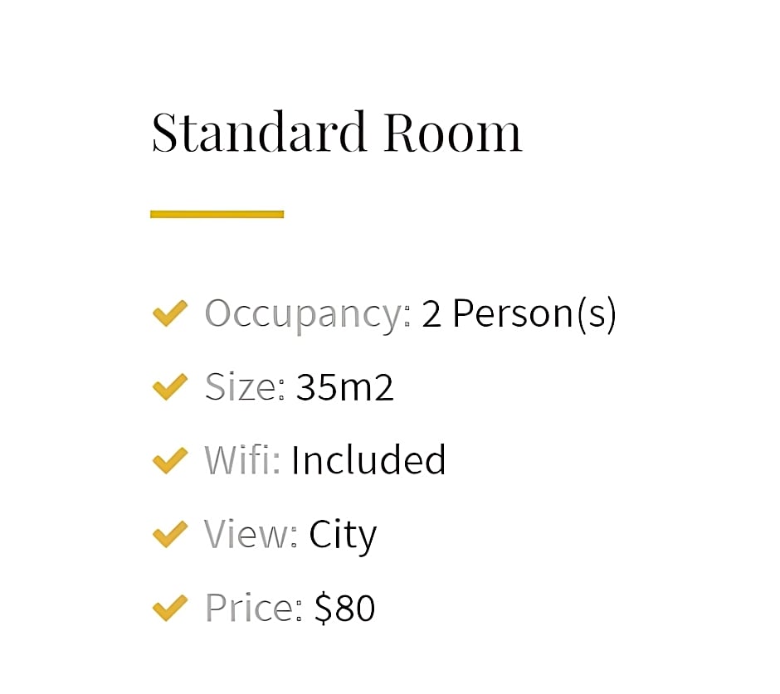Select the 35m2 size value
This screenshot has width=780, height=694.
[344, 387]
